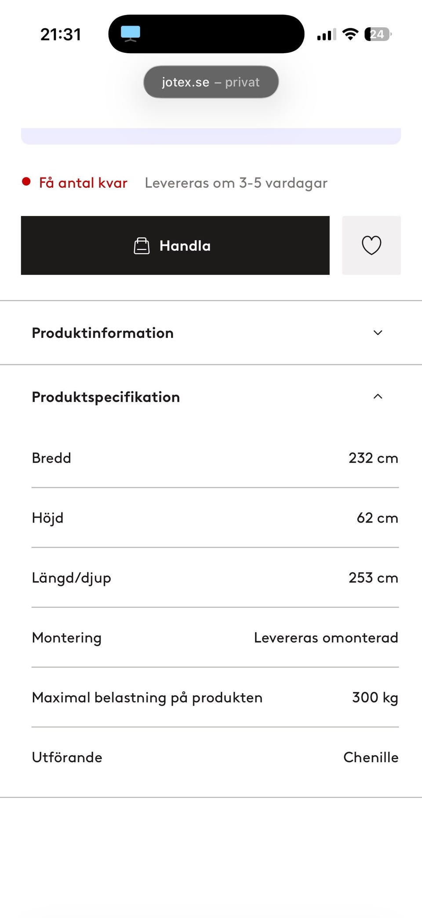This screenshot has width=422, height=918.
Task: Tap the Utförande Chenille value
Action: (x=371, y=757)
